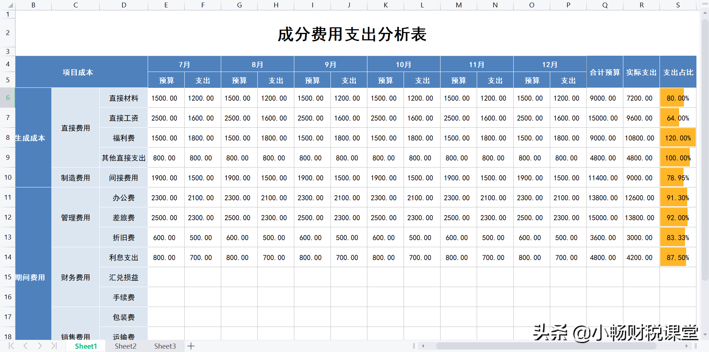The width and height of the screenshot is (709, 352).
Task: Jump to the last sheet navigation icon
Action: pos(54,346)
